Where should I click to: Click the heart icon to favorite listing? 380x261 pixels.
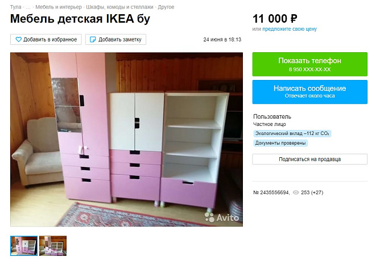pos(18,39)
